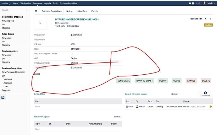Screen dimensions: 217x135
Task: Click the Back to list link
Action: (196, 19)
